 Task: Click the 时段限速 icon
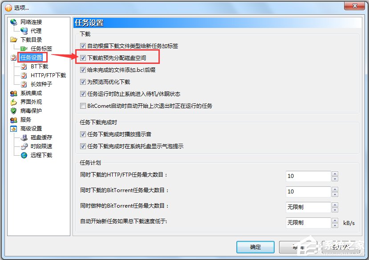(x=24, y=146)
